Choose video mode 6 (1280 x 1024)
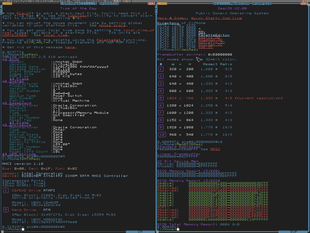Screen dimensions: 310x233 tap(161, 105)
